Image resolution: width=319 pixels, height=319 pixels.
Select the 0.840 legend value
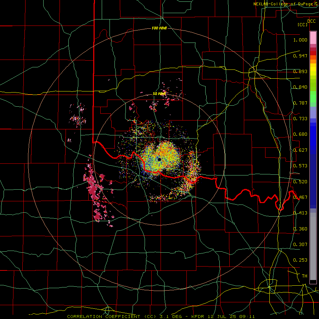pyautogui.click(x=300, y=87)
